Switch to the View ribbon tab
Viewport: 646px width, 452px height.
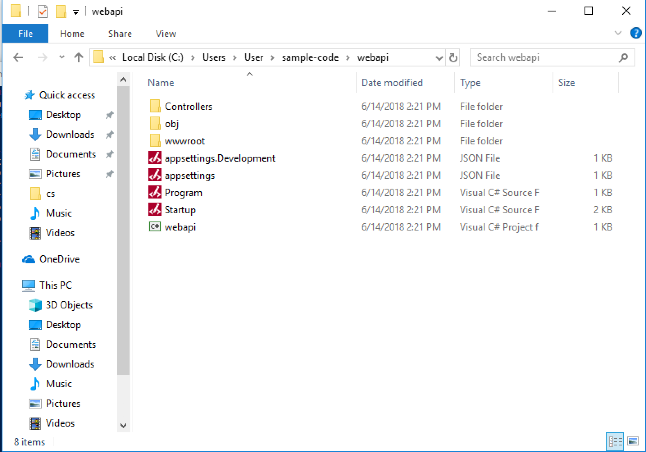coord(166,34)
